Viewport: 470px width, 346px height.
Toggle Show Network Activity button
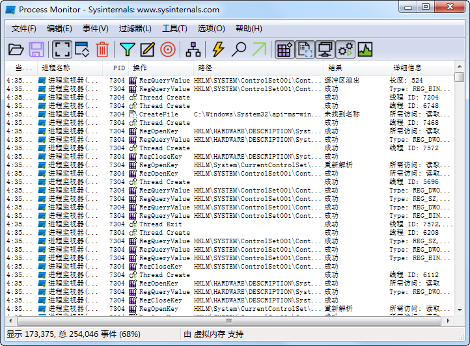(x=325, y=49)
